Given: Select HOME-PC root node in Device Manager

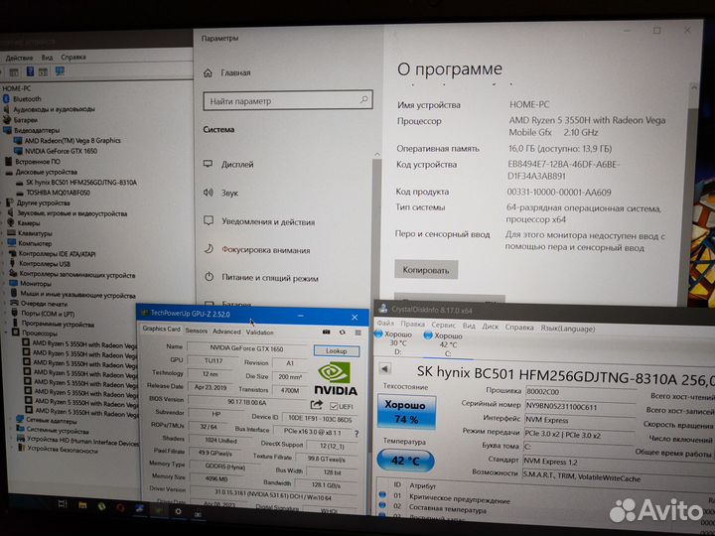Looking at the screenshot, I should point(17,88).
